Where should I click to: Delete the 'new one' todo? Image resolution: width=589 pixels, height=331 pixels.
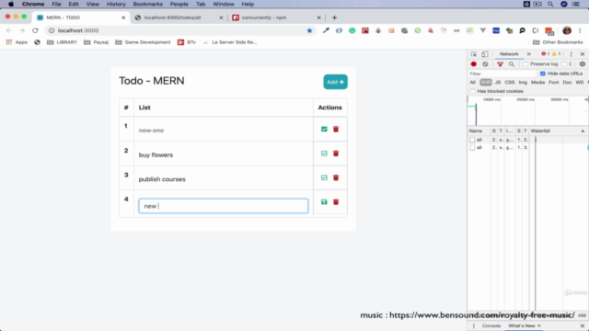click(x=336, y=129)
